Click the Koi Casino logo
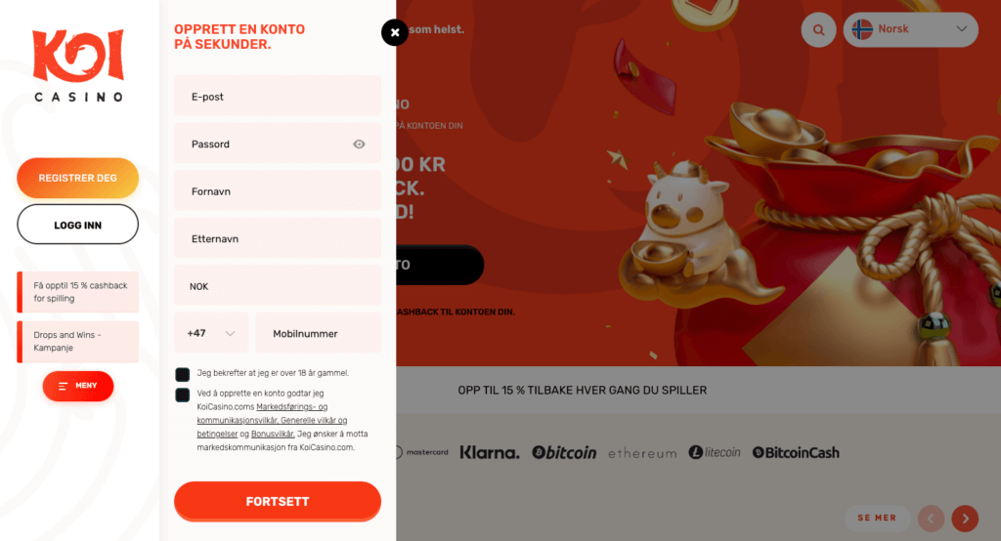The image size is (1001, 541). (78, 65)
